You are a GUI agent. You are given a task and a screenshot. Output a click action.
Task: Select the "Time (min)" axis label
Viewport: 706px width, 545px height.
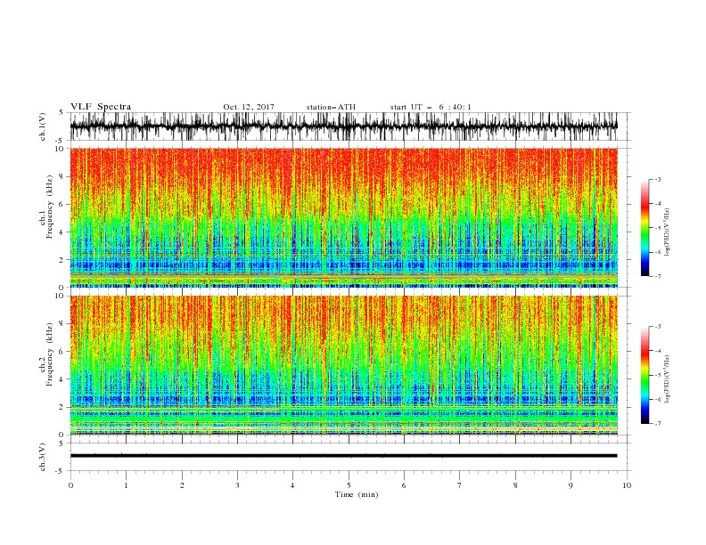[x=357, y=494]
